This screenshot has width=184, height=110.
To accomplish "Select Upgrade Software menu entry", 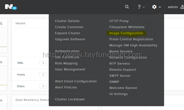I will tap(70, 39).
